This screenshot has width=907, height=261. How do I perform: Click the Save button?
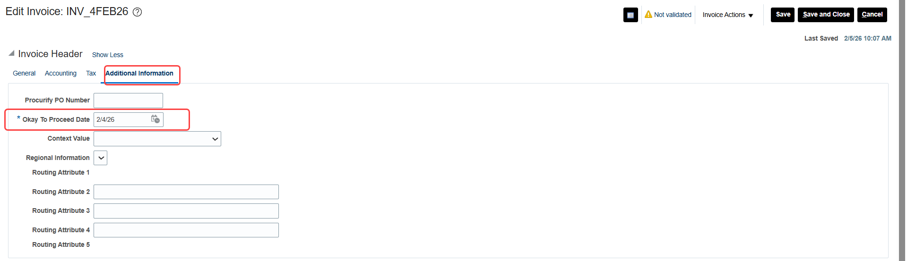pyautogui.click(x=783, y=15)
